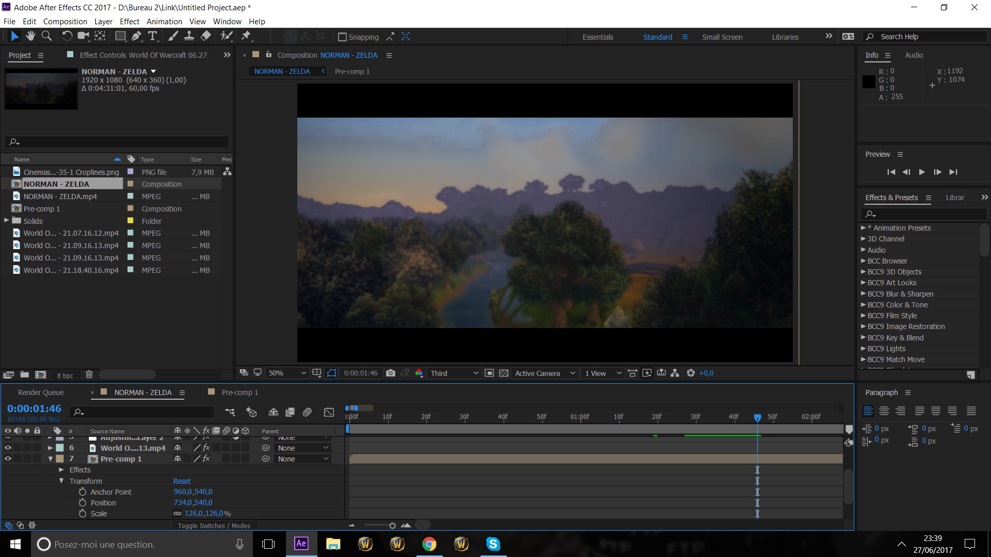
Task: Open the composition mini-flowchart icon
Action: [230, 412]
